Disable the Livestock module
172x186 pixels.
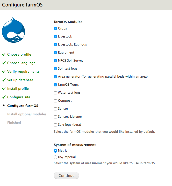(55, 37)
